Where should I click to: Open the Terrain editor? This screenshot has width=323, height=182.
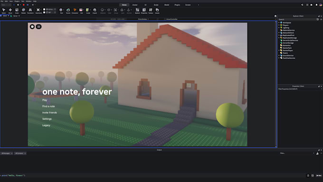point(68,11)
